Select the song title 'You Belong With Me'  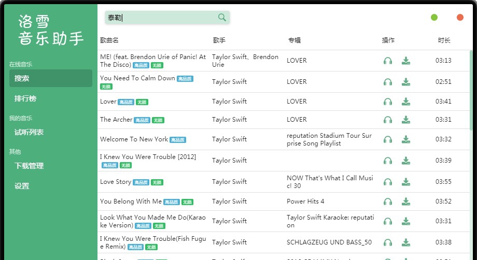[x=131, y=201]
